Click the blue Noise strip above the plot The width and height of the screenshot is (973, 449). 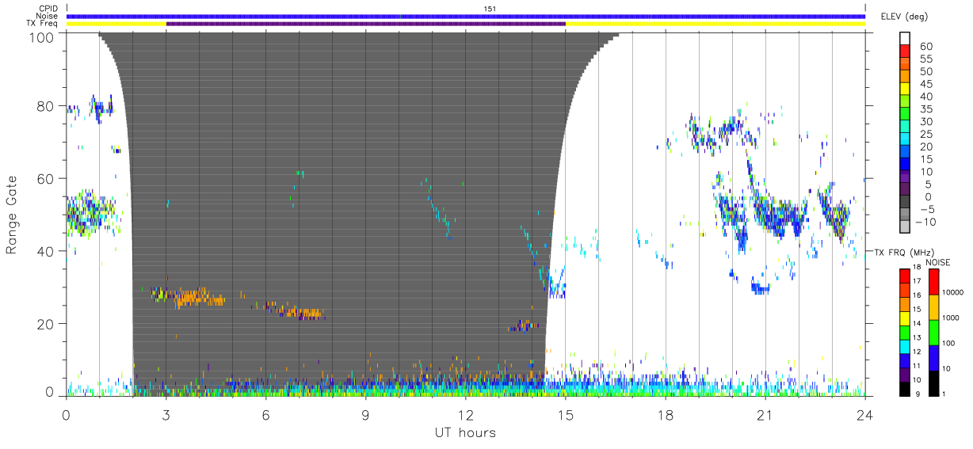466,16
